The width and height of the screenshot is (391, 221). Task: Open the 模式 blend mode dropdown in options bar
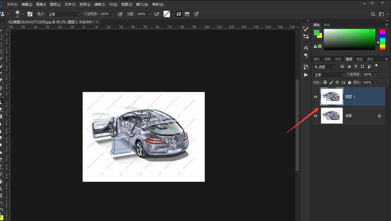pyautogui.click(x=64, y=14)
